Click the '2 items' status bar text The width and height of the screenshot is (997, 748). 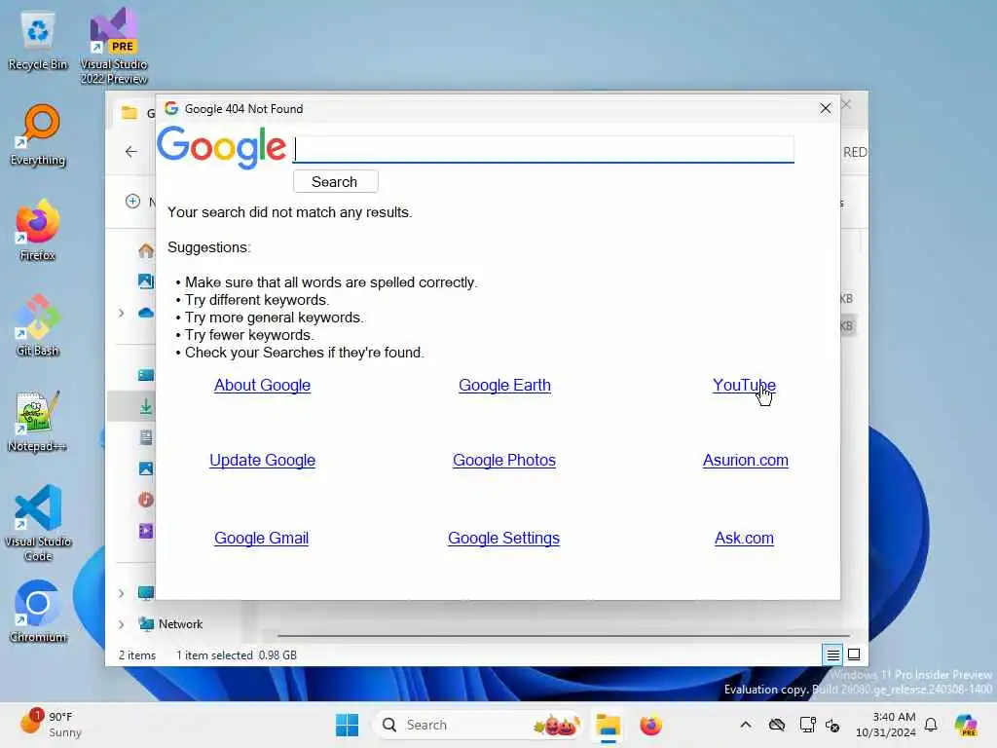tap(137, 655)
